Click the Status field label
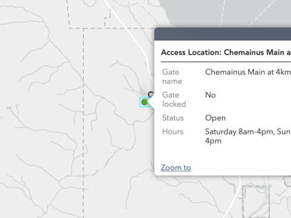 point(173,118)
